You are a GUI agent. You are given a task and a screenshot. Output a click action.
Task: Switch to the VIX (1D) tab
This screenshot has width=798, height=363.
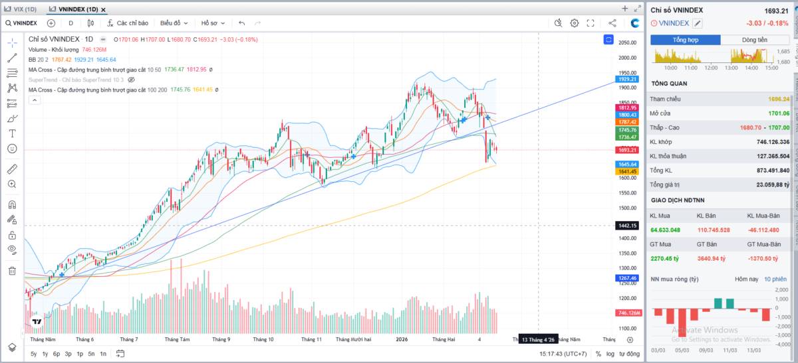(x=21, y=9)
